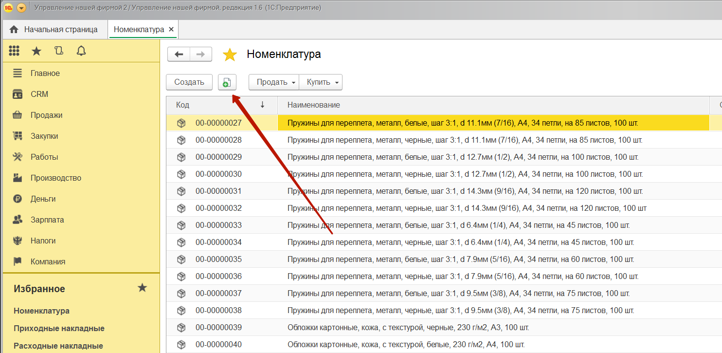Screen dimensions: 722x353
Task: Switch to Начальная страница tab
Action: point(54,30)
